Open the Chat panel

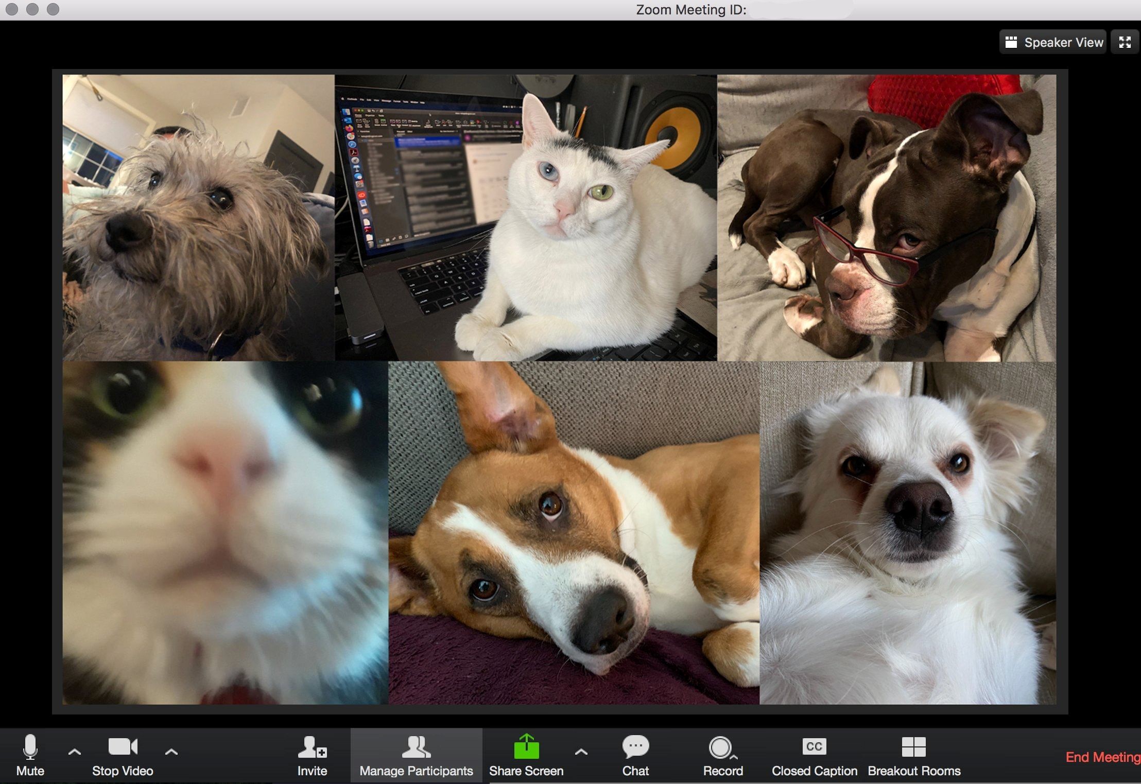635,755
